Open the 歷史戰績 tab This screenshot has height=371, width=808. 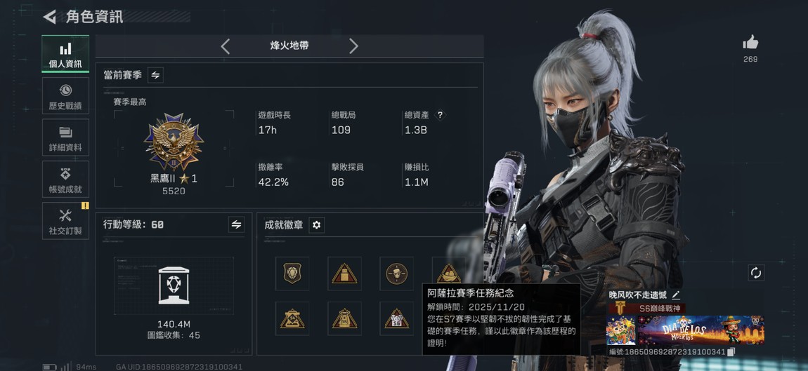point(65,96)
